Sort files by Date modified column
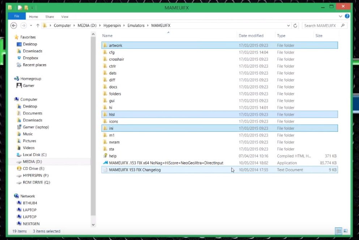359x240 pixels. coord(251,36)
